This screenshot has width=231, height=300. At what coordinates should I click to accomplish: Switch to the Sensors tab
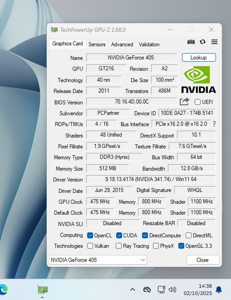[x=97, y=44]
